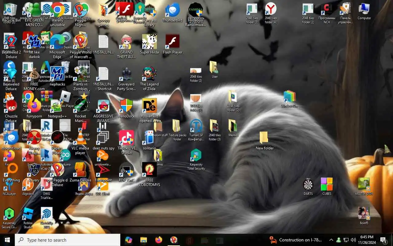Open the Computer desktop icon
This screenshot has width=393, height=246.
[364, 12]
